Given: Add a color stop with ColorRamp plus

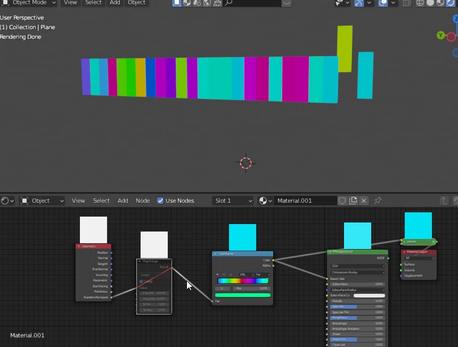Looking at the screenshot, I should [x=217, y=275].
